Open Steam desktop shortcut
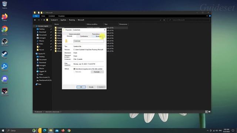237x133 pixels. [4, 55]
